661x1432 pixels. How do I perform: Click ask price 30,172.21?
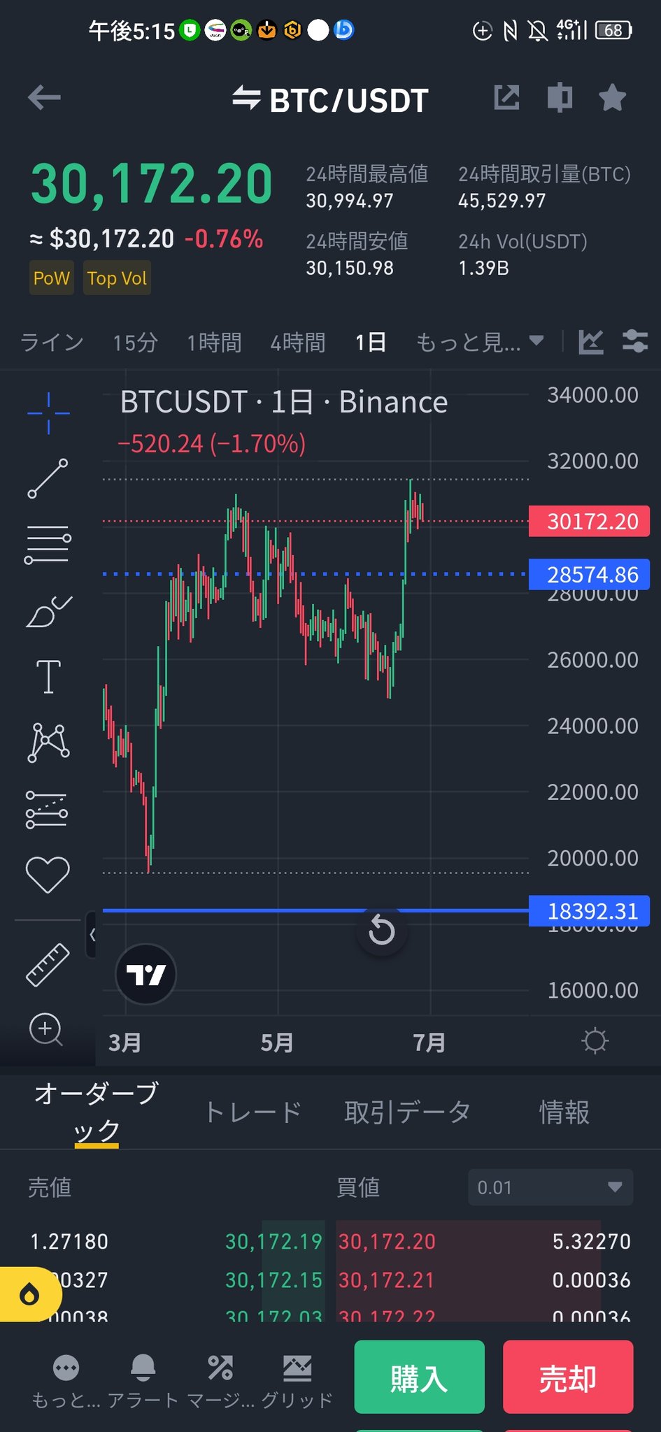(x=387, y=1280)
